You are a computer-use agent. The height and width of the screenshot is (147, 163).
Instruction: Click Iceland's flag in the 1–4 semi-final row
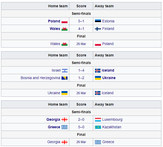pyautogui.click(x=98, y=71)
